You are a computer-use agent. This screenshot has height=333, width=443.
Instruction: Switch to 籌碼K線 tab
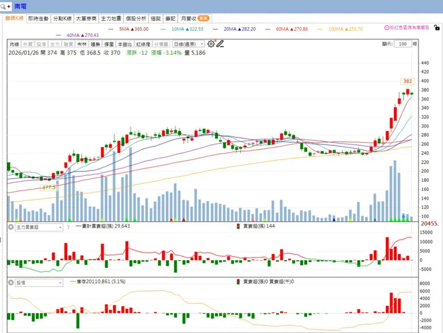(x=14, y=19)
